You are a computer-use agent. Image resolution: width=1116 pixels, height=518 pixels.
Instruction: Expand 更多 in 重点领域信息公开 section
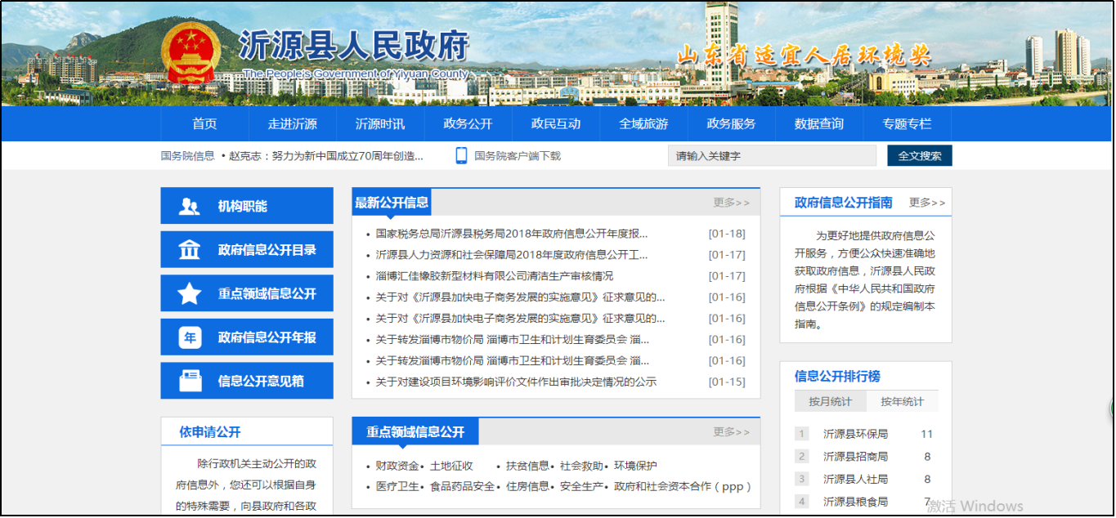(731, 432)
